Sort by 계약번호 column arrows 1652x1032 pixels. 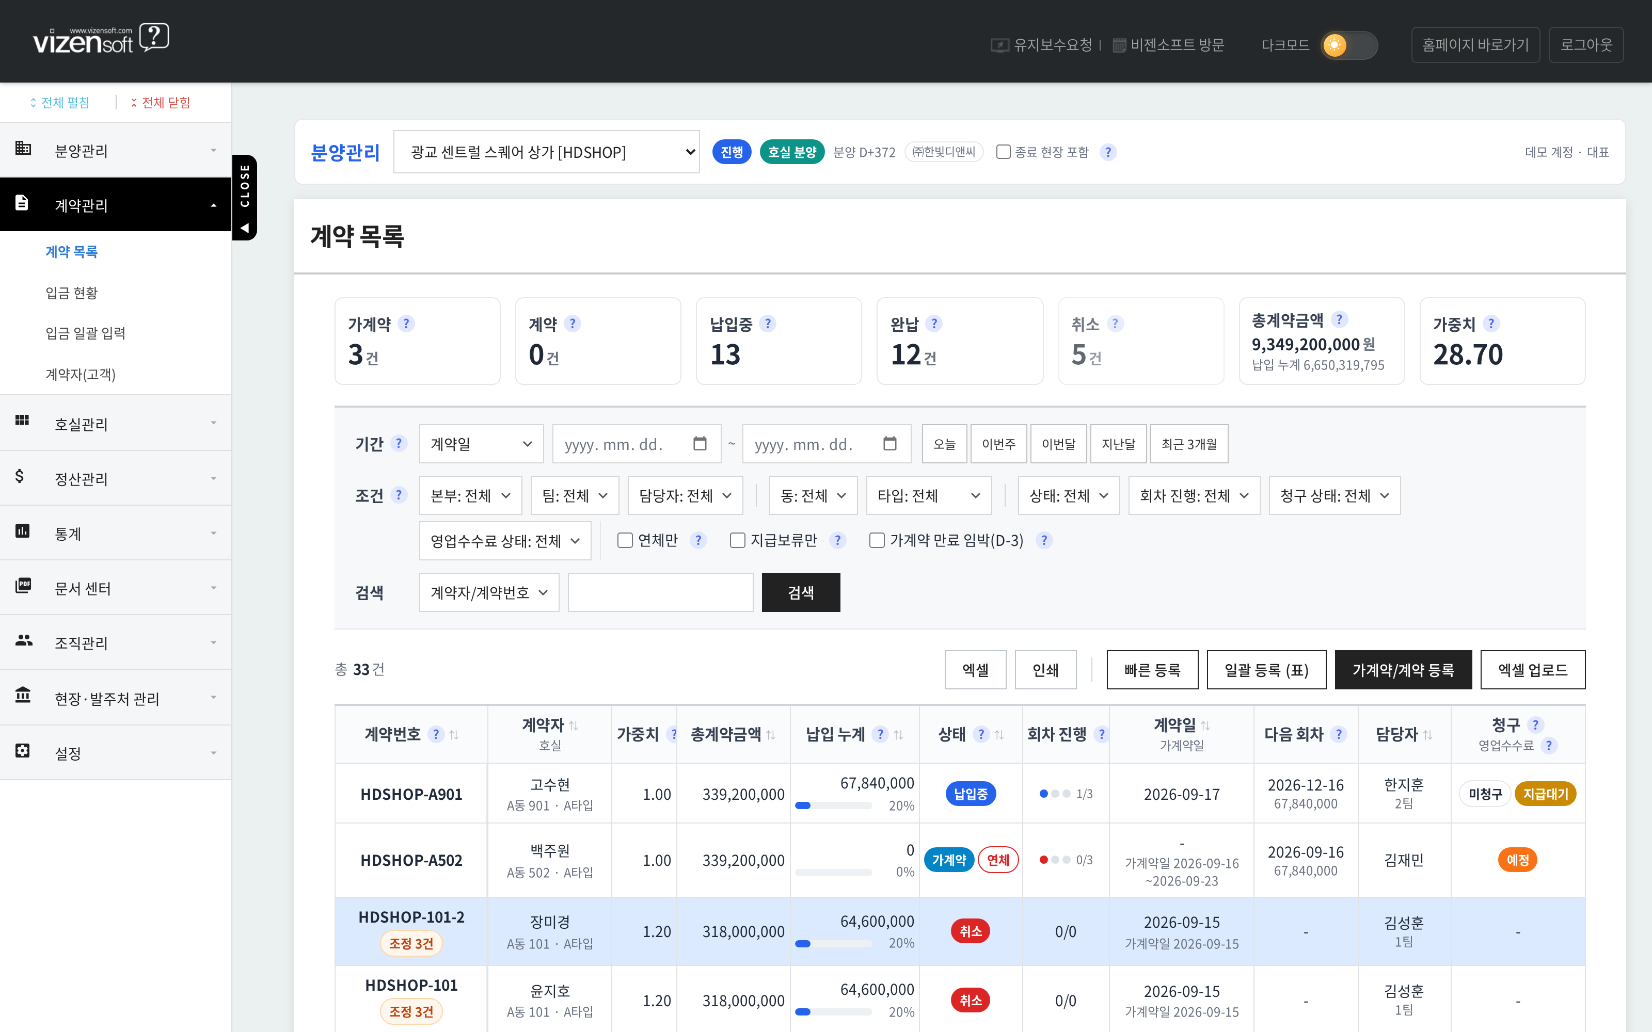point(454,735)
